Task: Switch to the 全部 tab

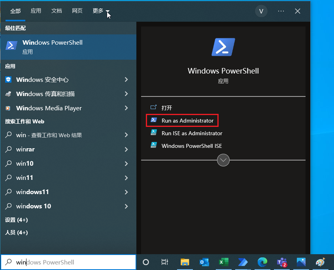Action: pyautogui.click(x=15, y=11)
